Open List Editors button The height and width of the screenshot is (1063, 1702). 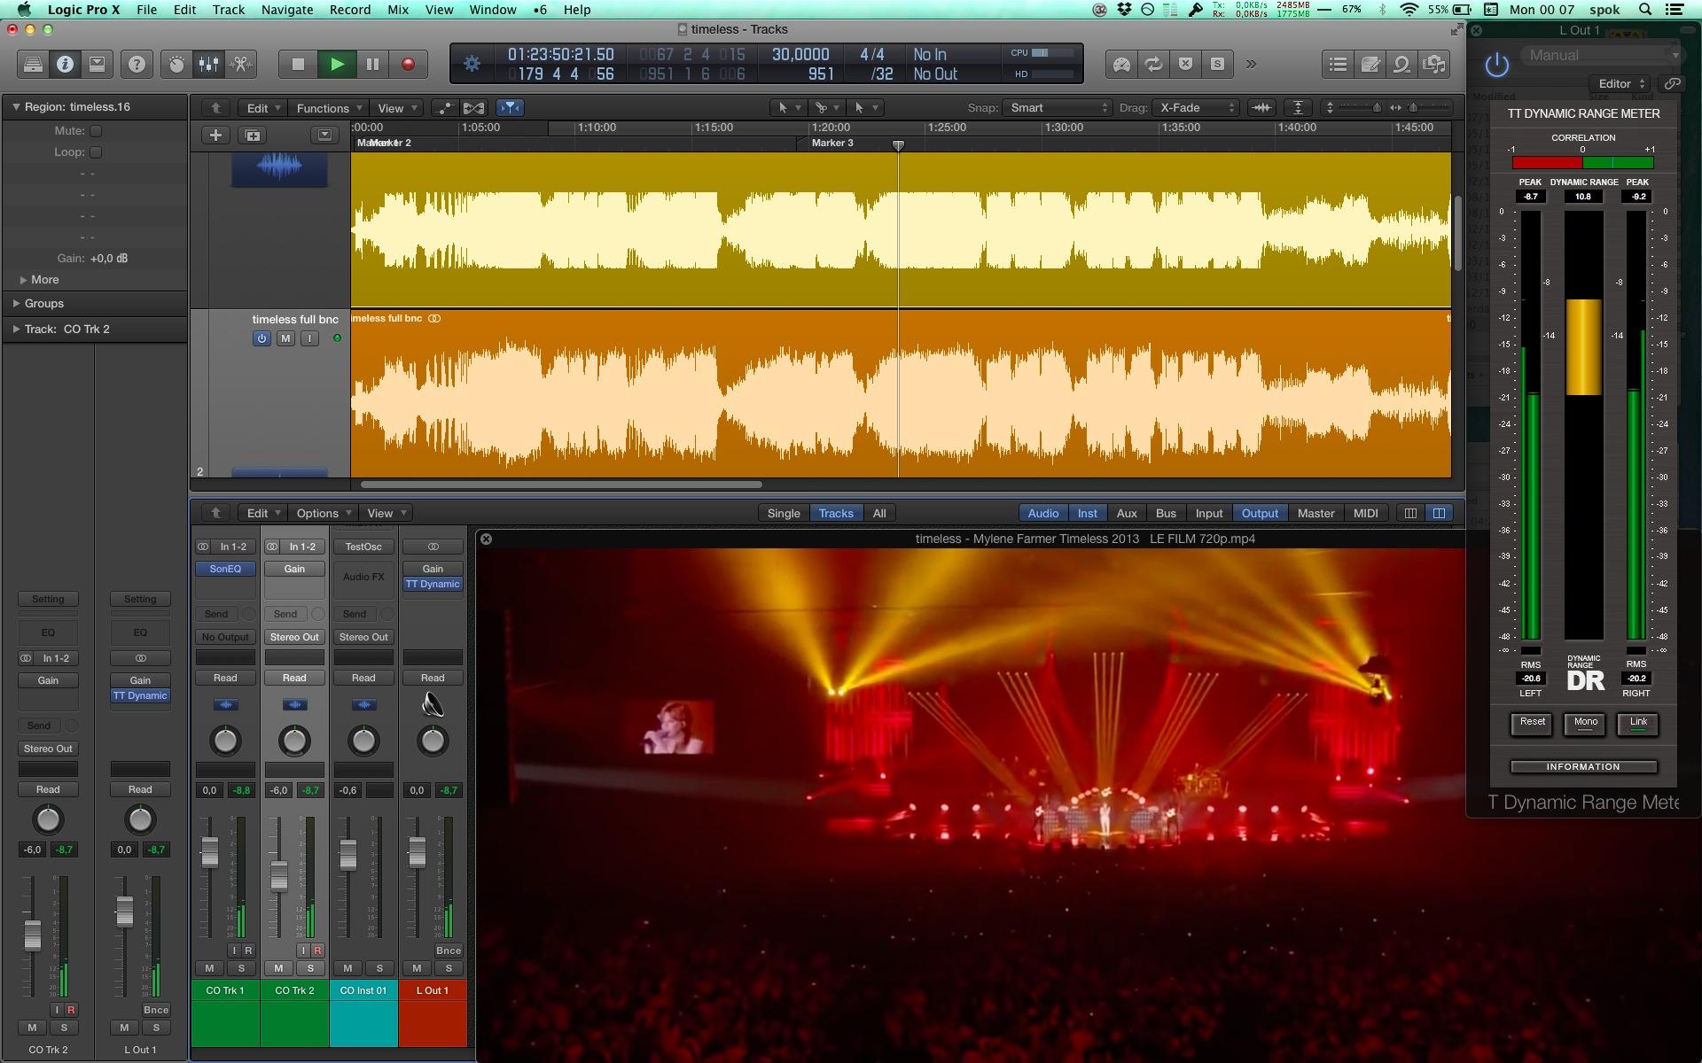(1339, 64)
